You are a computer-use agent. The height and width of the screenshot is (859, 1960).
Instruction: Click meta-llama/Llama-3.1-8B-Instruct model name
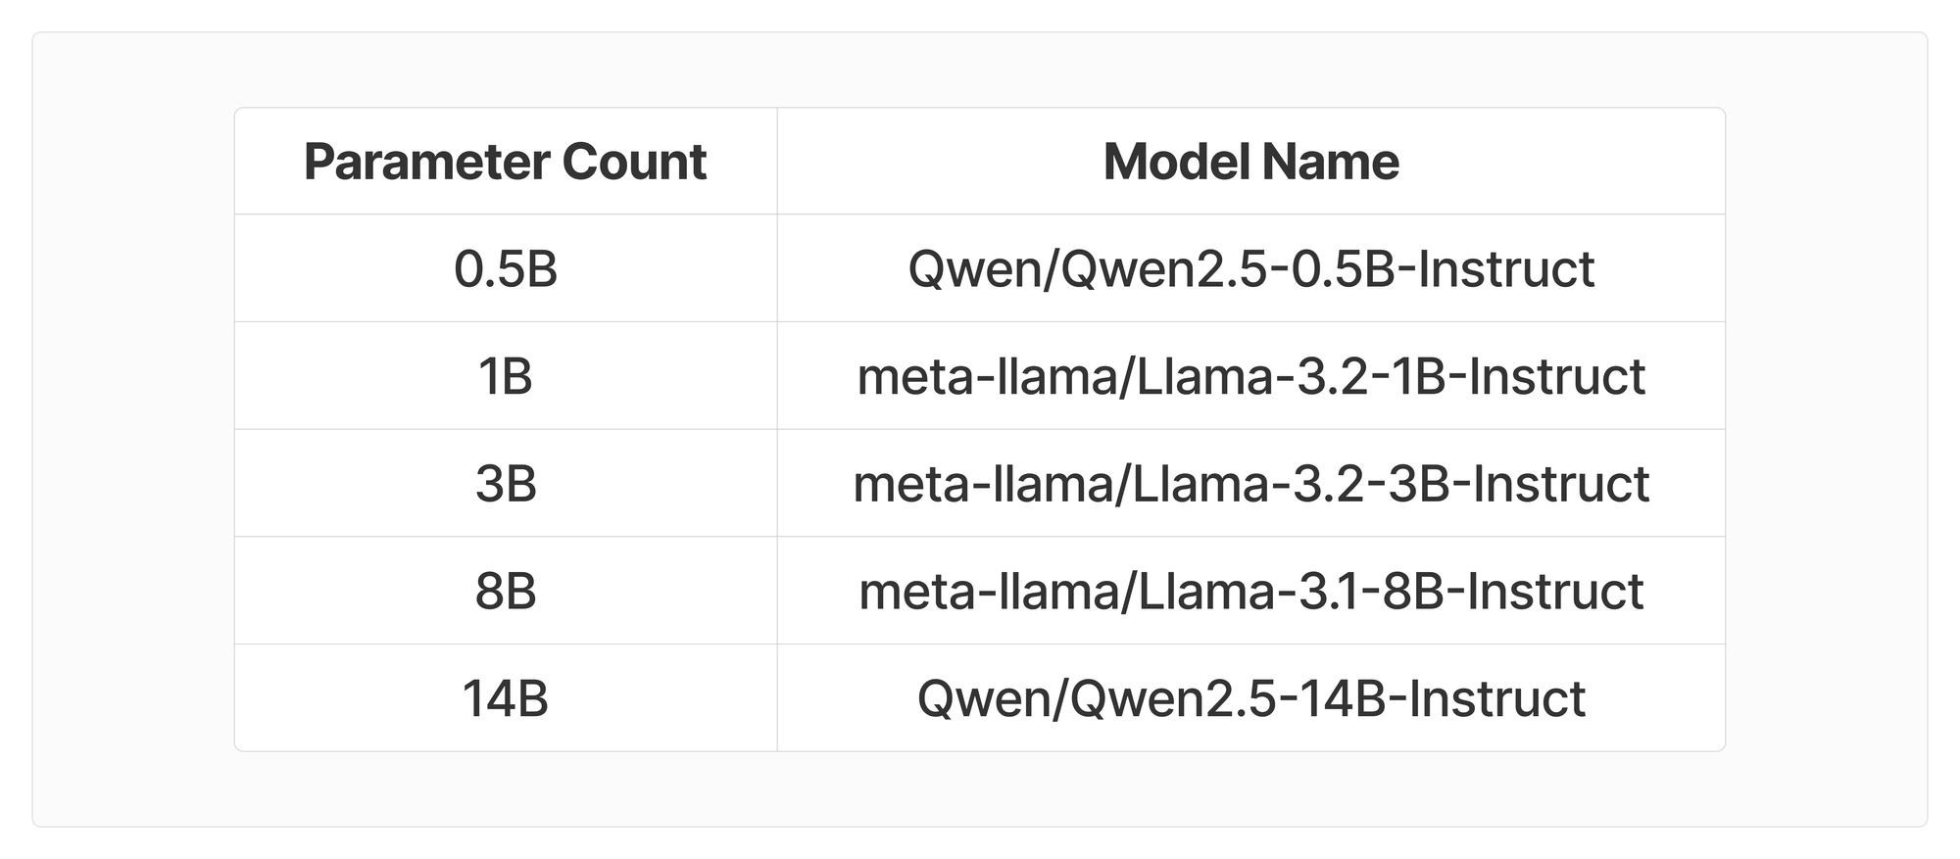(1251, 592)
